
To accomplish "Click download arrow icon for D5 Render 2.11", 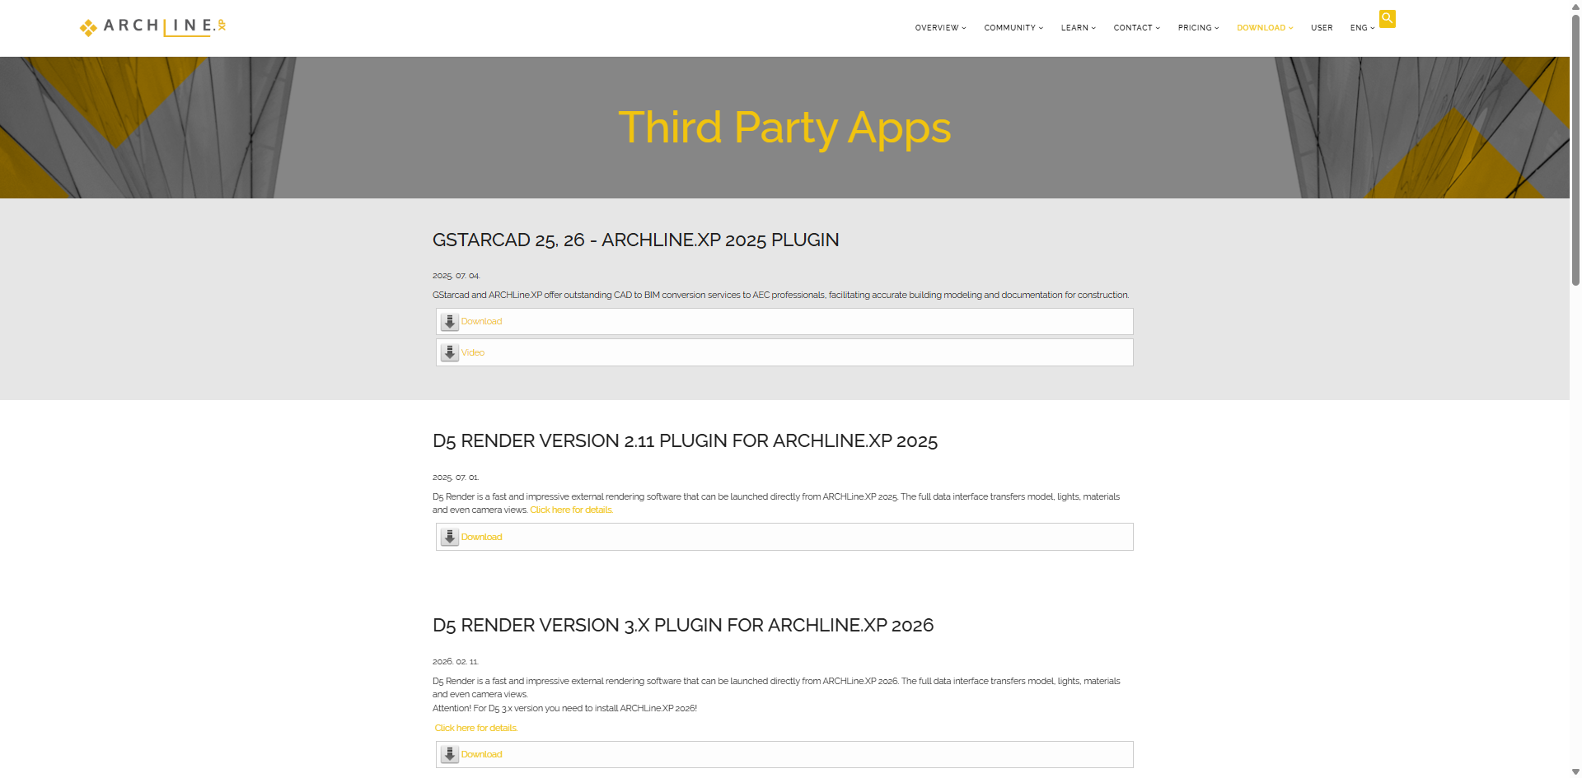I will pos(449,538).
